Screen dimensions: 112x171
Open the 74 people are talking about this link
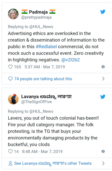[x=43, y=79]
